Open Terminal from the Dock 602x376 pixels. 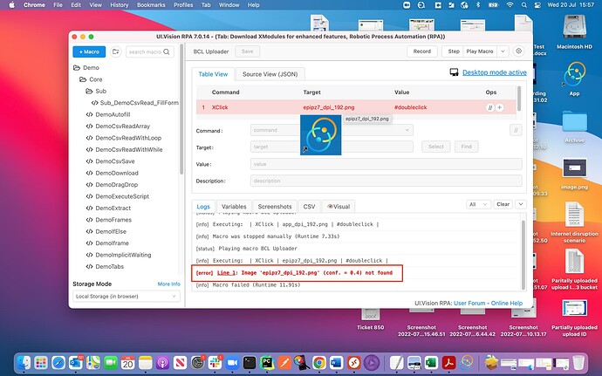tap(250, 363)
